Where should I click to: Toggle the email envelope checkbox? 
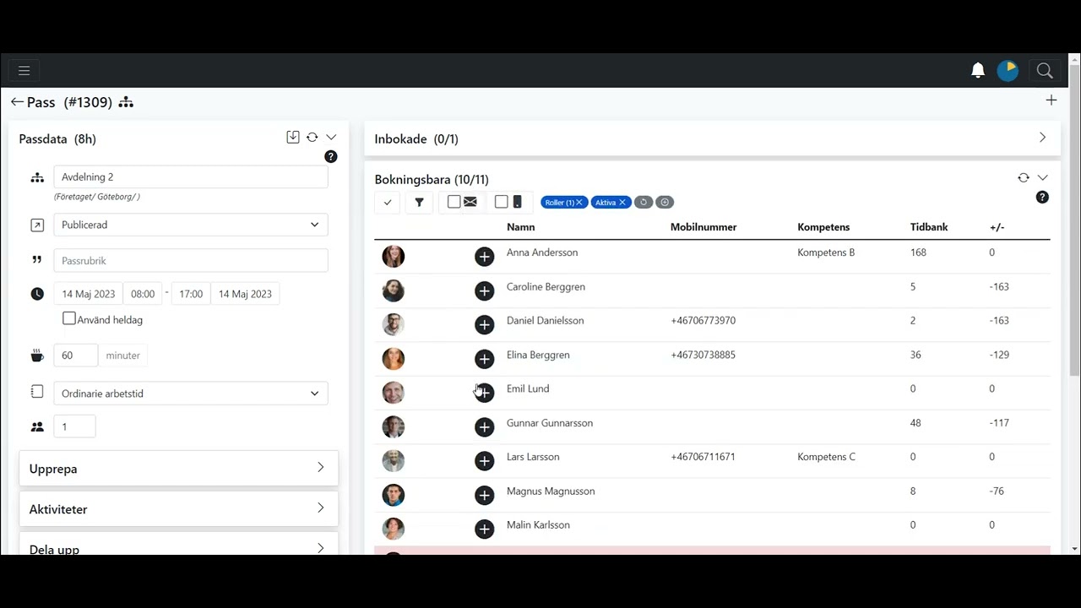[x=454, y=202]
